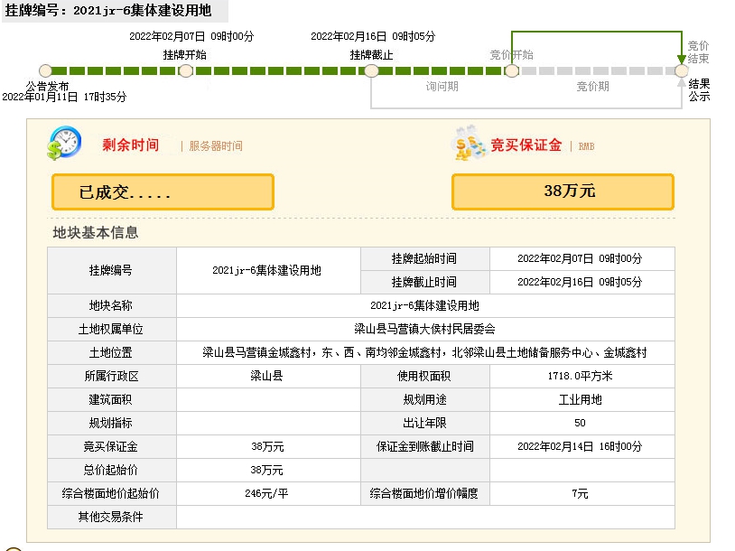Click 2021jr-6集体建设用地 in the 挂牌编号 row
The width and height of the screenshot is (735, 551).
266,270
